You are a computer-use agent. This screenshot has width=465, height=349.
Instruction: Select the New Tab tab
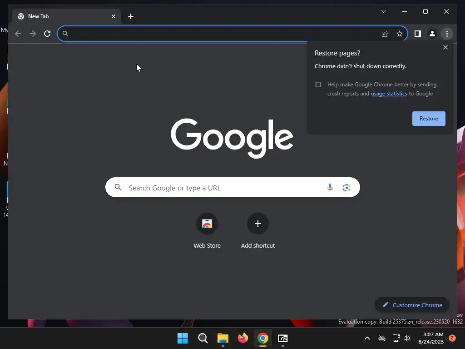point(66,16)
